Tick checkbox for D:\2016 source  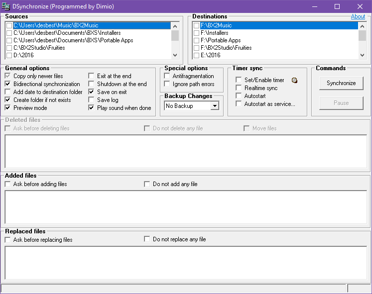(9, 55)
